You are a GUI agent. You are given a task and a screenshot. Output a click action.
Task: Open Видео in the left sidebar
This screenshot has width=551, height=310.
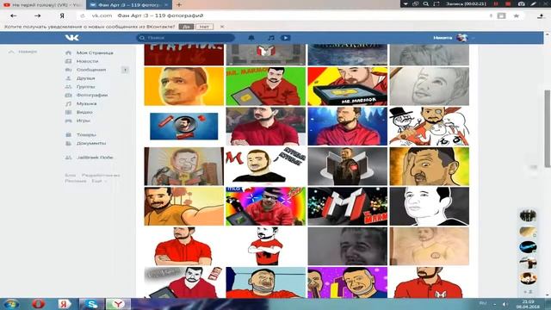(84, 112)
